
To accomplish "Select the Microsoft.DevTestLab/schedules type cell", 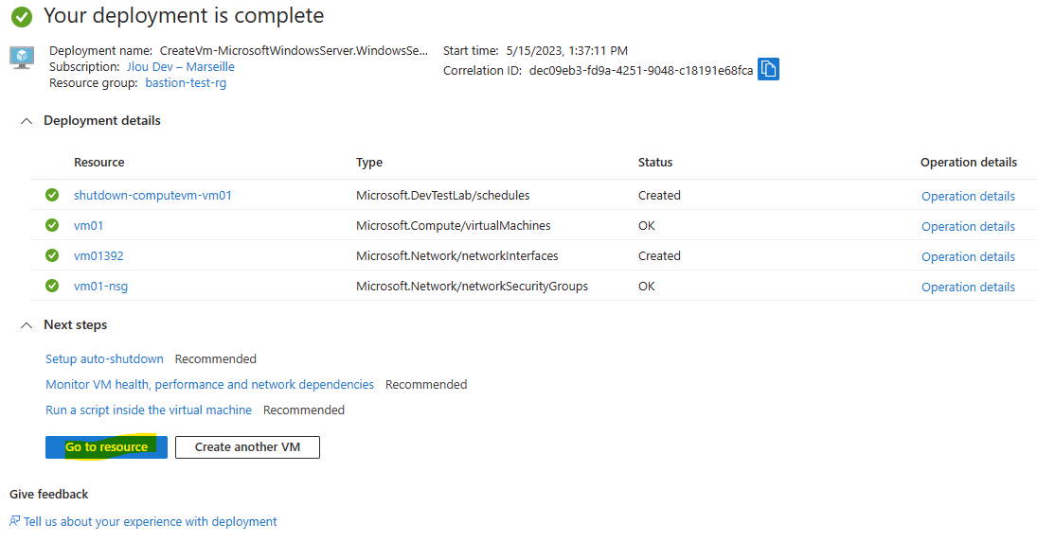I will pos(443,196).
